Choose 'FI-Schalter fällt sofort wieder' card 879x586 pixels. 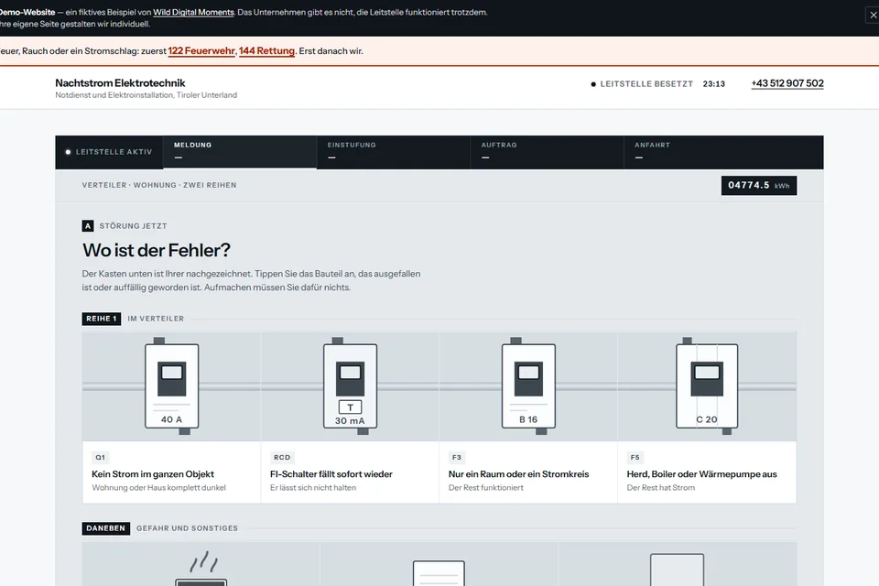pyautogui.click(x=350, y=418)
